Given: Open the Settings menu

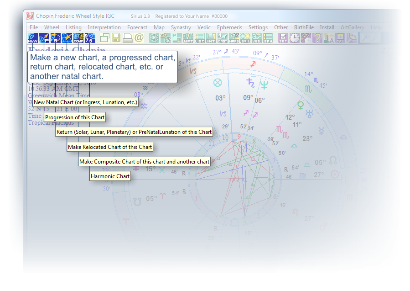Looking at the screenshot, I should pos(258,27).
